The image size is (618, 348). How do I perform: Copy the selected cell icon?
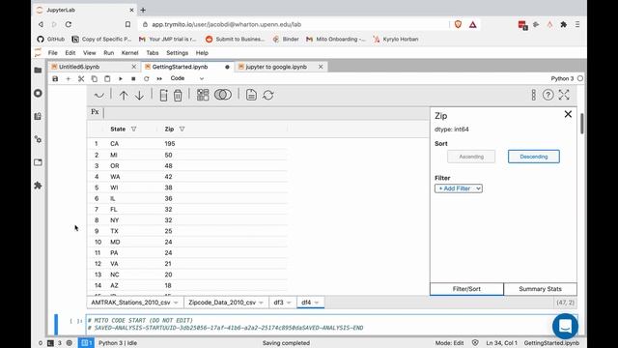pyautogui.click(x=95, y=78)
